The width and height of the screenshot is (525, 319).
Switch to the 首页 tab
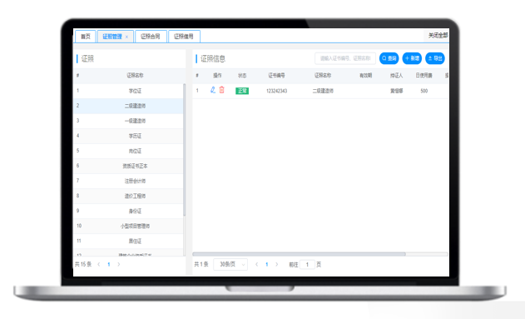tap(86, 37)
